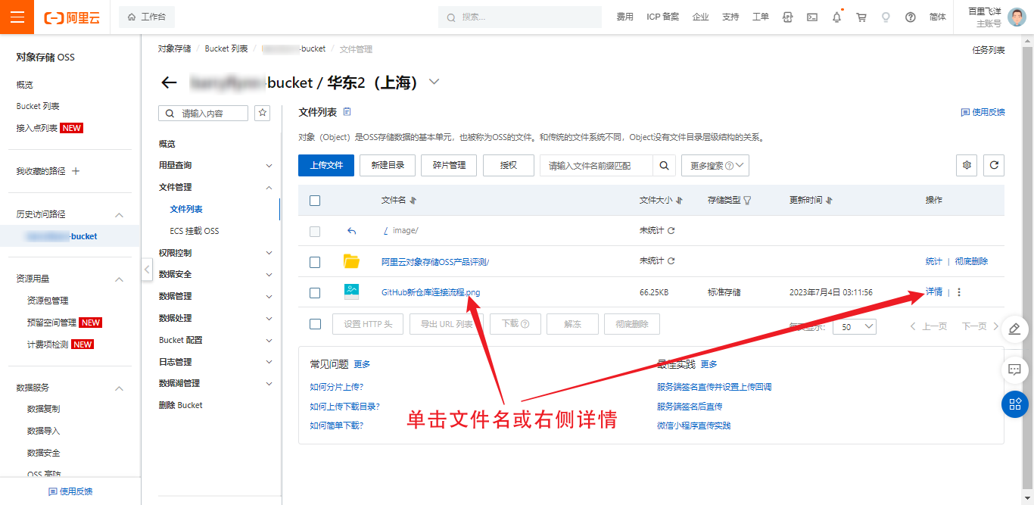
Task: Click the star favorite icon
Action: click(x=263, y=113)
